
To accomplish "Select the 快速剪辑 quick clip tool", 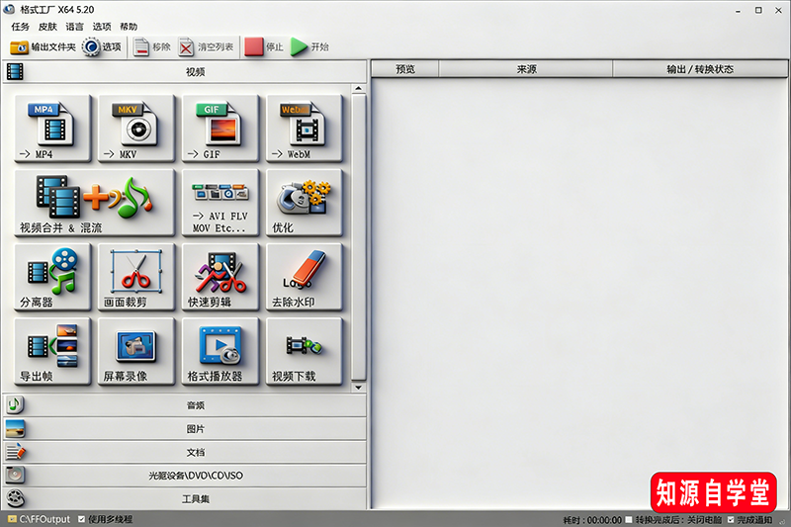I will point(220,277).
